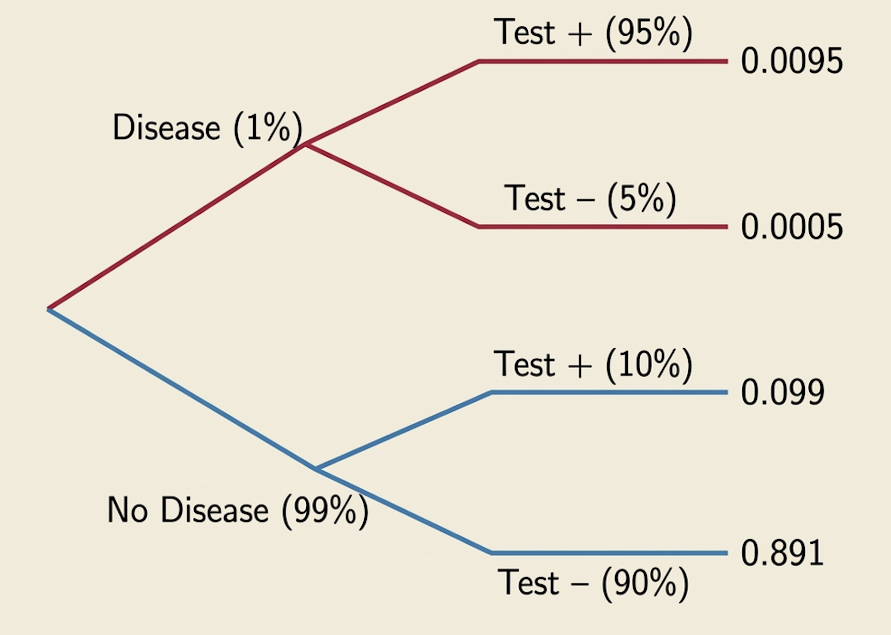Click the "Test + (10%)" branch label

click(593, 365)
